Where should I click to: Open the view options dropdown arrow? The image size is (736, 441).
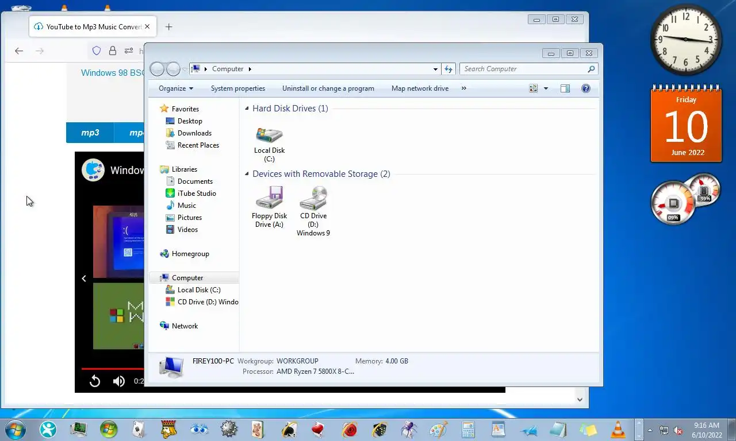pos(546,88)
